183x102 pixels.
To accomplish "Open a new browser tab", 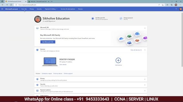I will [x=52, y=1].
